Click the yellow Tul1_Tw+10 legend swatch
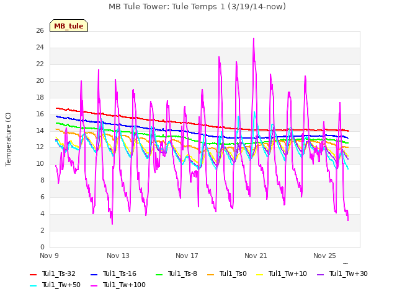 [260, 275]
